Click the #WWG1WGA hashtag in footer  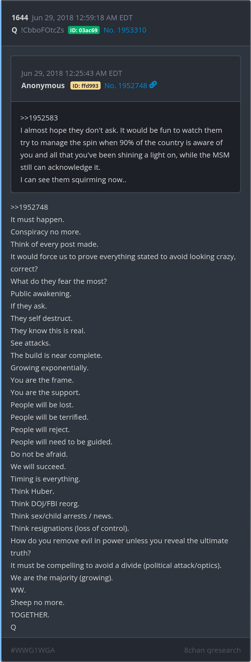click(x=33, y=650)
